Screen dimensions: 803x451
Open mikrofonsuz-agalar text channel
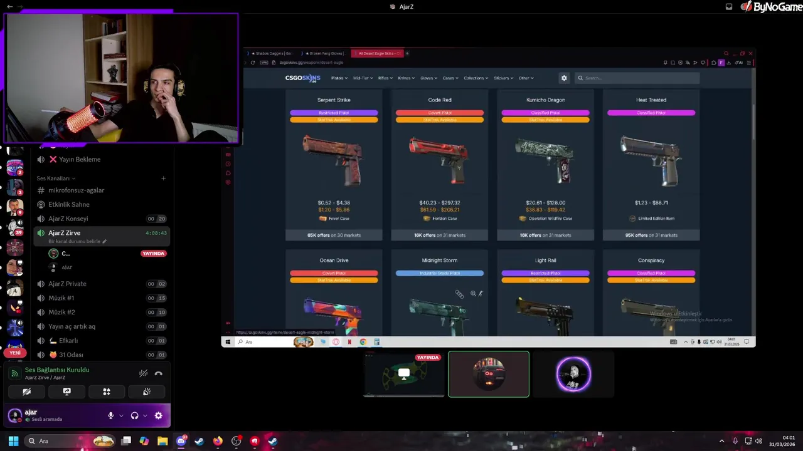[x=101, y=190]
